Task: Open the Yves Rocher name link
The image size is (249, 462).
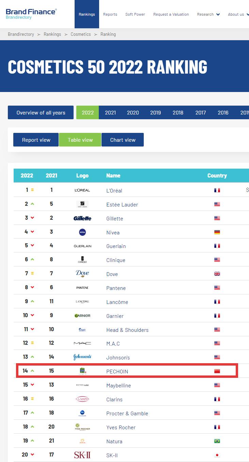Action: point(121,427)
